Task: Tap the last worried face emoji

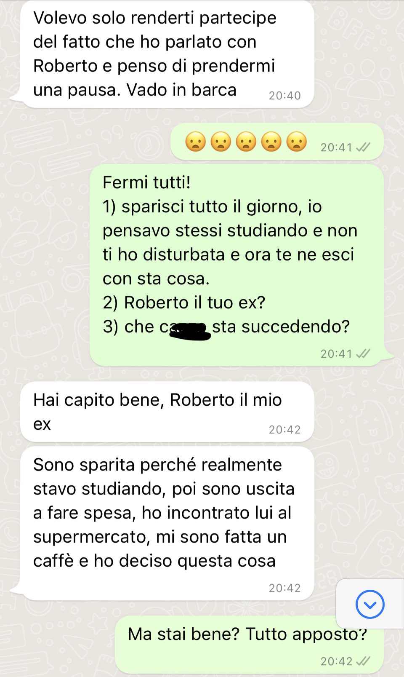Action: tap(297, 142)
